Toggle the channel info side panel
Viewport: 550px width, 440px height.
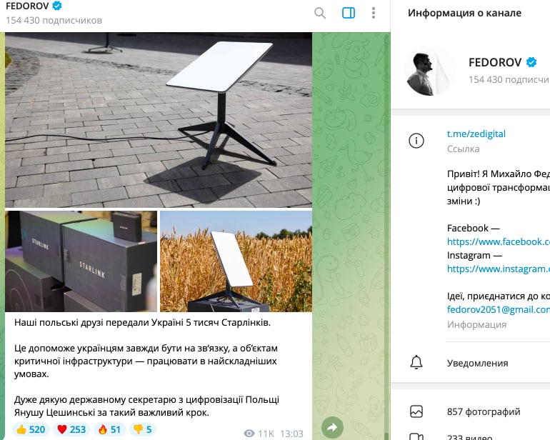coord(349,13)
